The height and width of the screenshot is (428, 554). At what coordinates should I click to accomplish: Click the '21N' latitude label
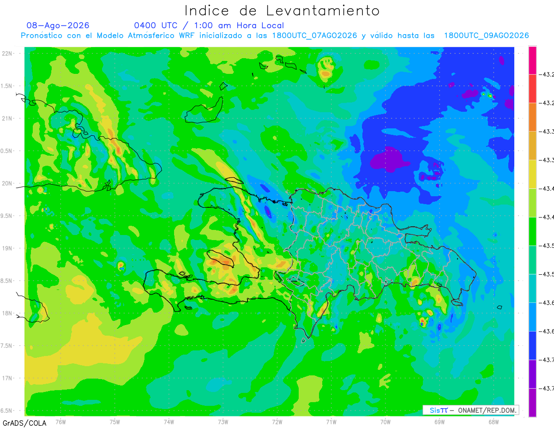point(7,118)
